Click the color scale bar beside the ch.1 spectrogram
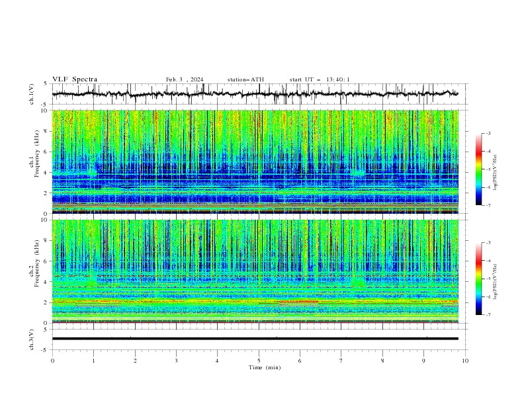 (x=479, y=169)
